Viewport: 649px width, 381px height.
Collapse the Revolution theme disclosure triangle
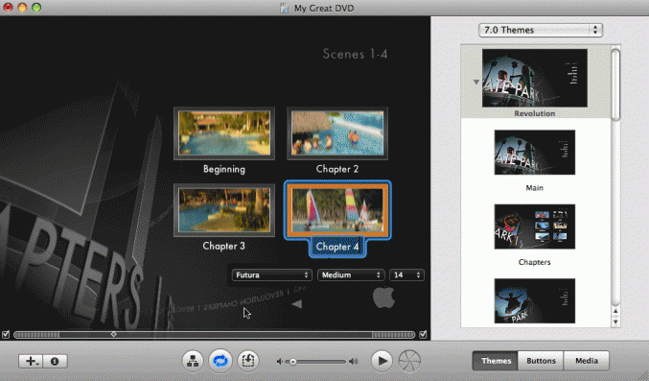(x=476, y=83)
